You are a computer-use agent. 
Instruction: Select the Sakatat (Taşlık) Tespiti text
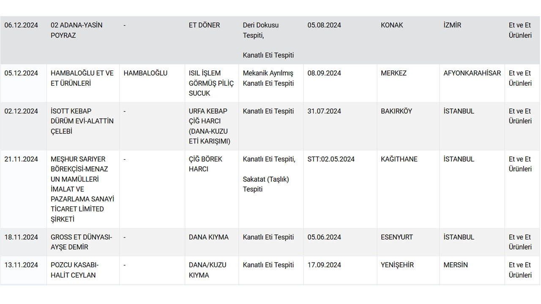[265, 184]
